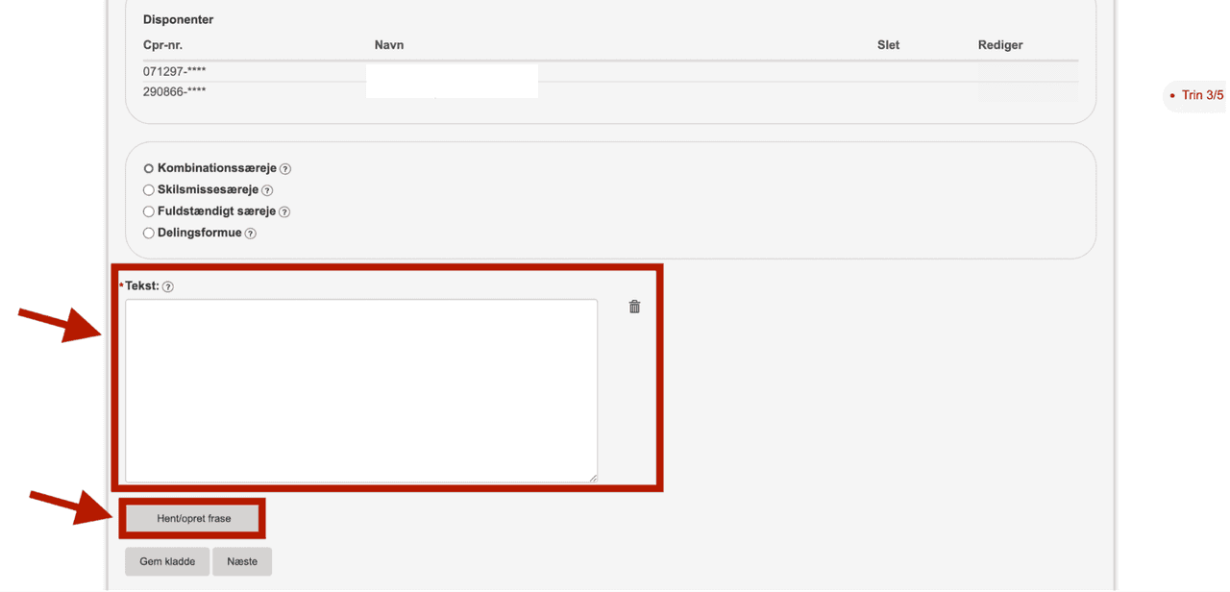Focus the large Tekst text area

tap(361, 390)
